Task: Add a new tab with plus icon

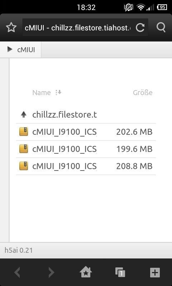Action: click(155, 273)
